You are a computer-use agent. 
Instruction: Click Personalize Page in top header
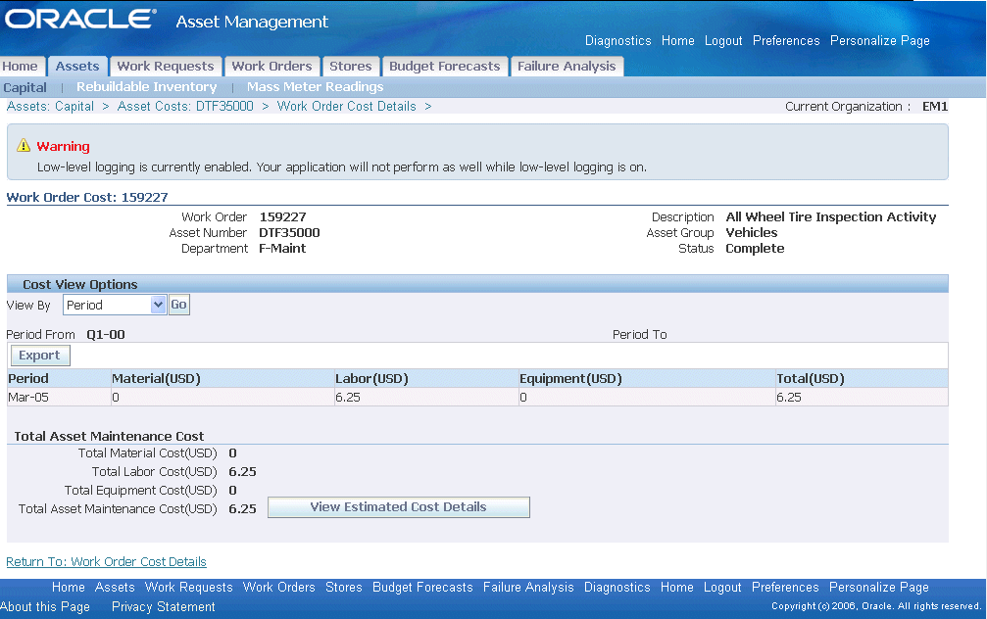880,40
